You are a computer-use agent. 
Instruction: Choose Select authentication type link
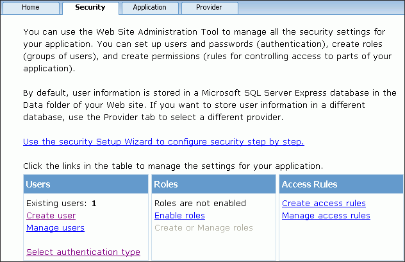[x=83, y=252]
